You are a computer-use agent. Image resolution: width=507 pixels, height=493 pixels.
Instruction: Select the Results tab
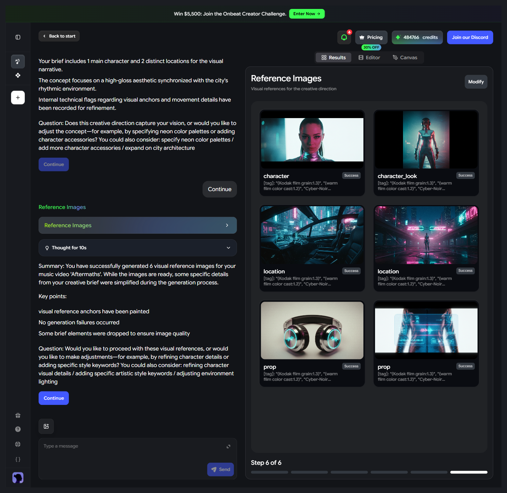click(x=333, y=57)
